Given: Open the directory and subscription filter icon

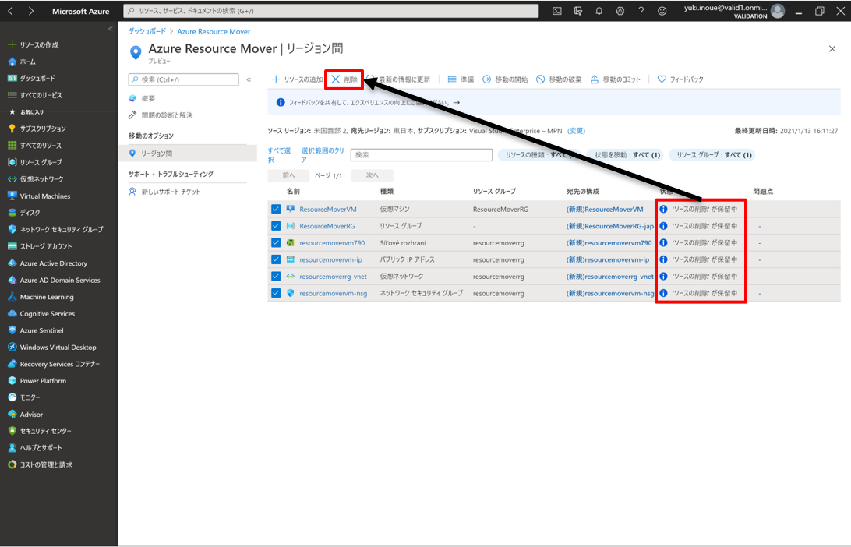Looking at the screenshot, I should click(x=578, y=11).
